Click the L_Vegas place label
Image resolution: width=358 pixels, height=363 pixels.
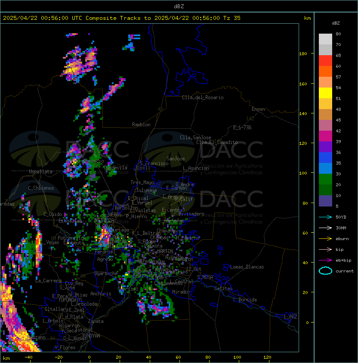pos(50,242)
